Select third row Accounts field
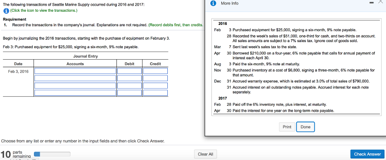The image size is (386, 160). click(75, 86)
